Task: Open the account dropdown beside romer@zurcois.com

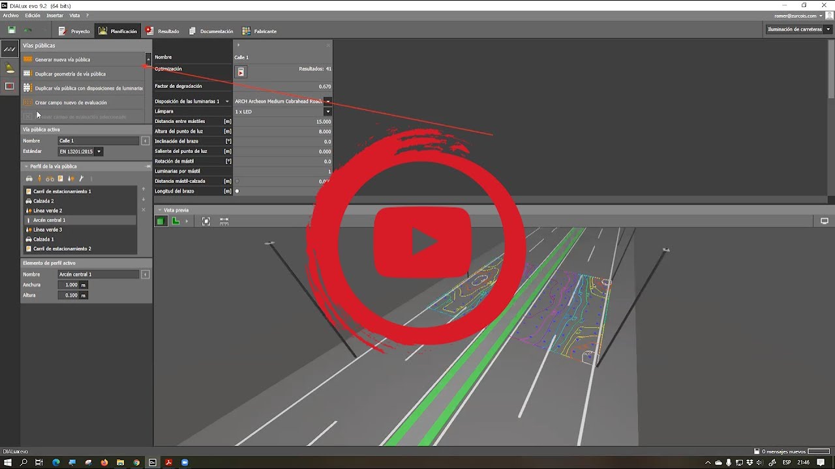Action: pos(820,16)
